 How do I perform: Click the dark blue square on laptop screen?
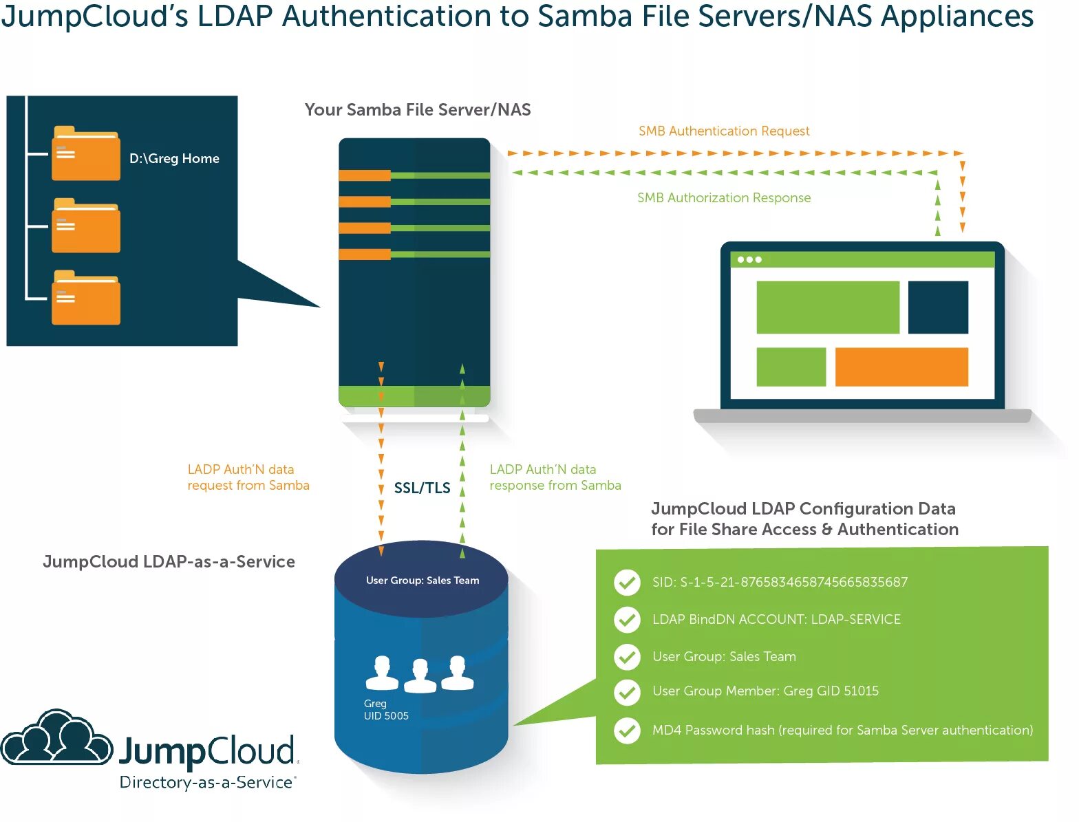pos(938,307)
